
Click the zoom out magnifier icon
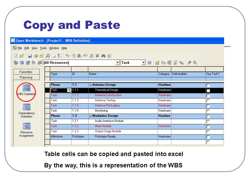coord(195,63)
